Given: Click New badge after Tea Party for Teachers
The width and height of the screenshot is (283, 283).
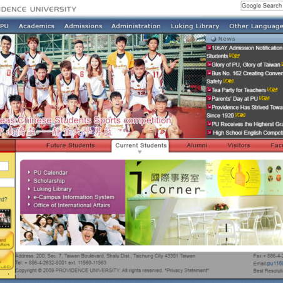Looking at the screenshot, I should (x=272, y=90).
